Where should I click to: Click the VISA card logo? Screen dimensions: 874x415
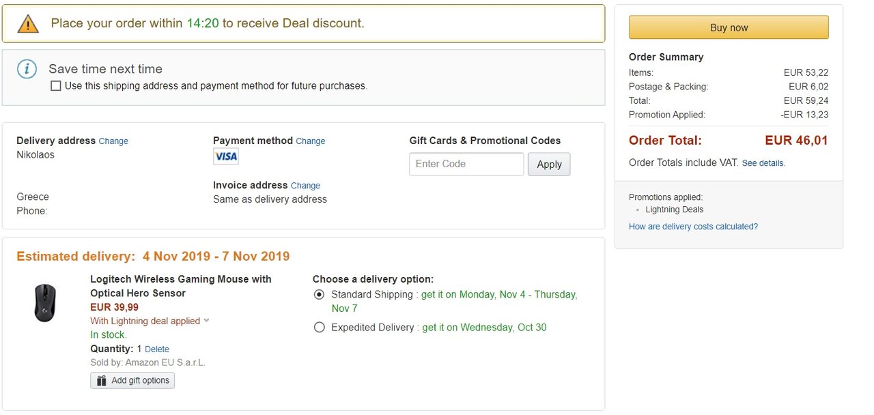pos(226,157)
